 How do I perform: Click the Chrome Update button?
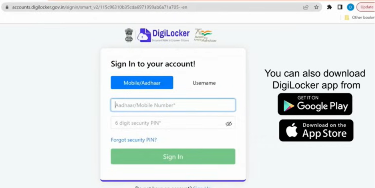coord(366,7)
